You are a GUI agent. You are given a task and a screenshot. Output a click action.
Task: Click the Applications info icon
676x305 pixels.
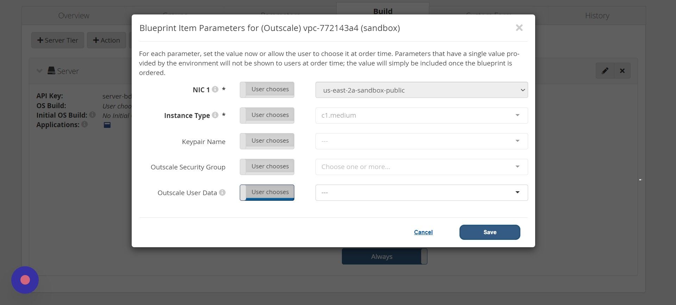pyautogui.click(x=84, y=124)
